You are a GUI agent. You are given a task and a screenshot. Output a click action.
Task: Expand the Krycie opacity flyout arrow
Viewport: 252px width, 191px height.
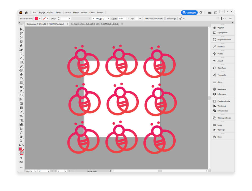[128, 19]
